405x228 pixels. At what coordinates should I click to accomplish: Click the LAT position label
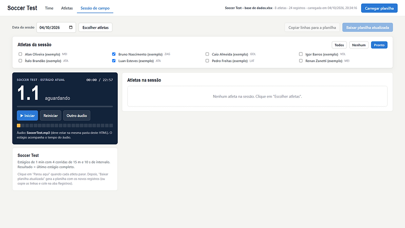252,61
